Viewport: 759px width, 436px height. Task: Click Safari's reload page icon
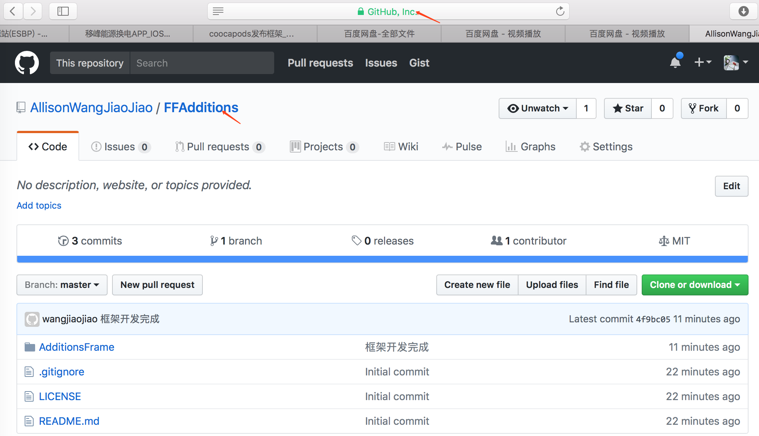pyautogui.click(x=560, y=11)
